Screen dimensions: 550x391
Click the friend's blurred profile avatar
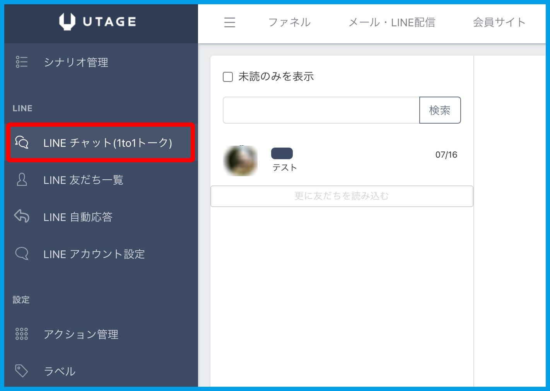[241, 161]
